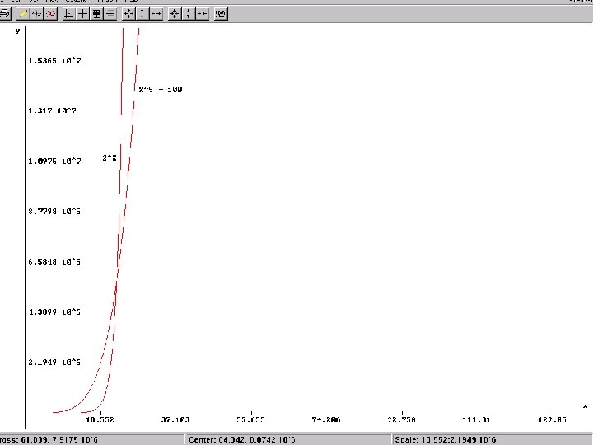Click the x-axis tick label 74.206
This screenshot has width=593, height=445.
coord(326,419)
